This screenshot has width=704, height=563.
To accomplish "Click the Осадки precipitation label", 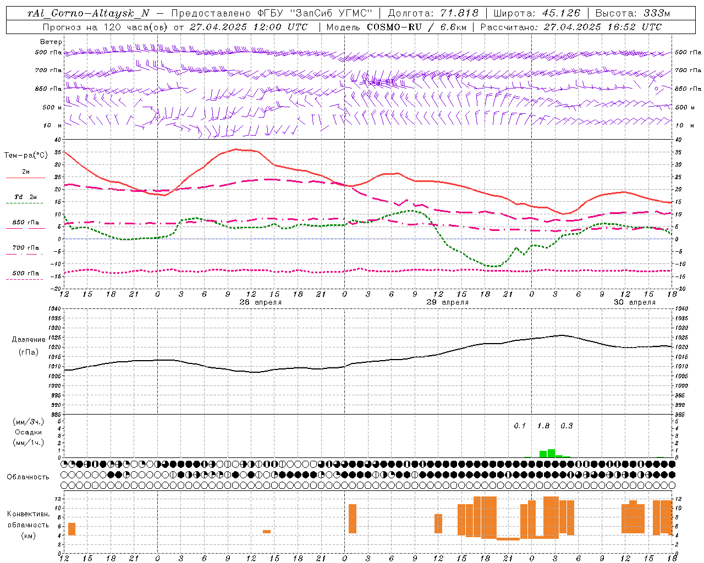I will tap(29, 432).
